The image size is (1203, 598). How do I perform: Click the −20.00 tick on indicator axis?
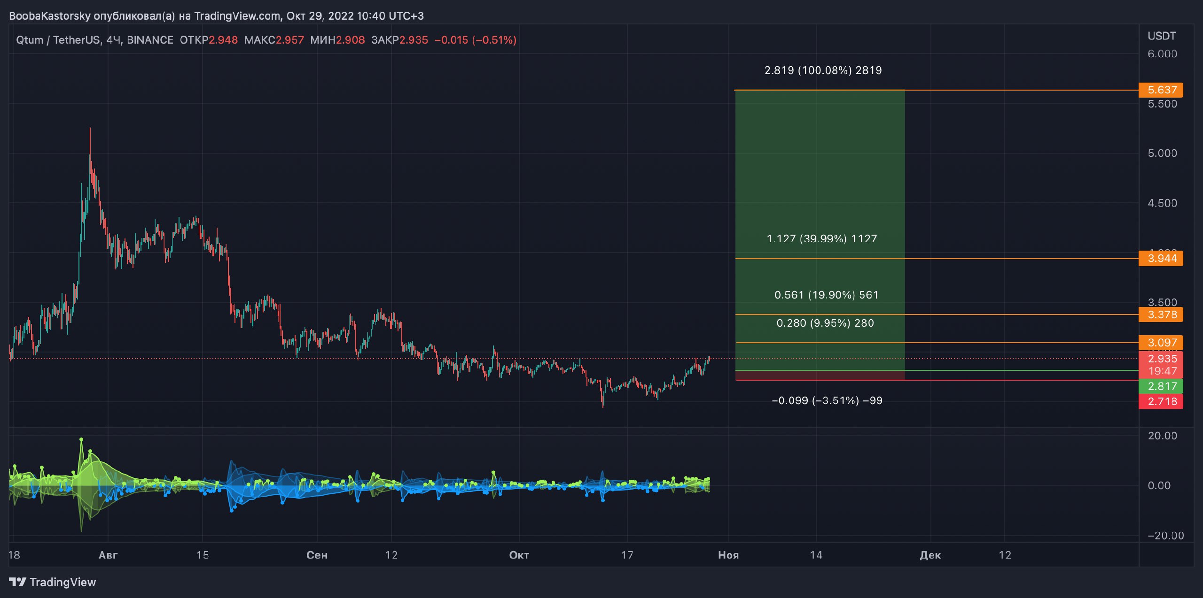pyautogui.click(x=1165, y=536)
